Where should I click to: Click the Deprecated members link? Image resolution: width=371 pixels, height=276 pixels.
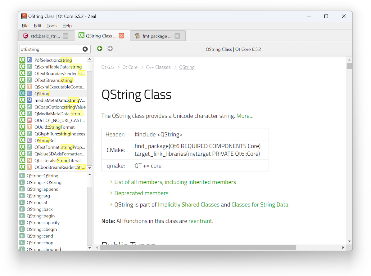coord(141,193)
